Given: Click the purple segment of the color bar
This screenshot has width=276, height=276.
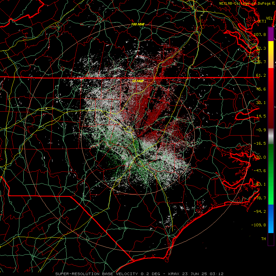Looking at the screenshot, I should point(271,34).
